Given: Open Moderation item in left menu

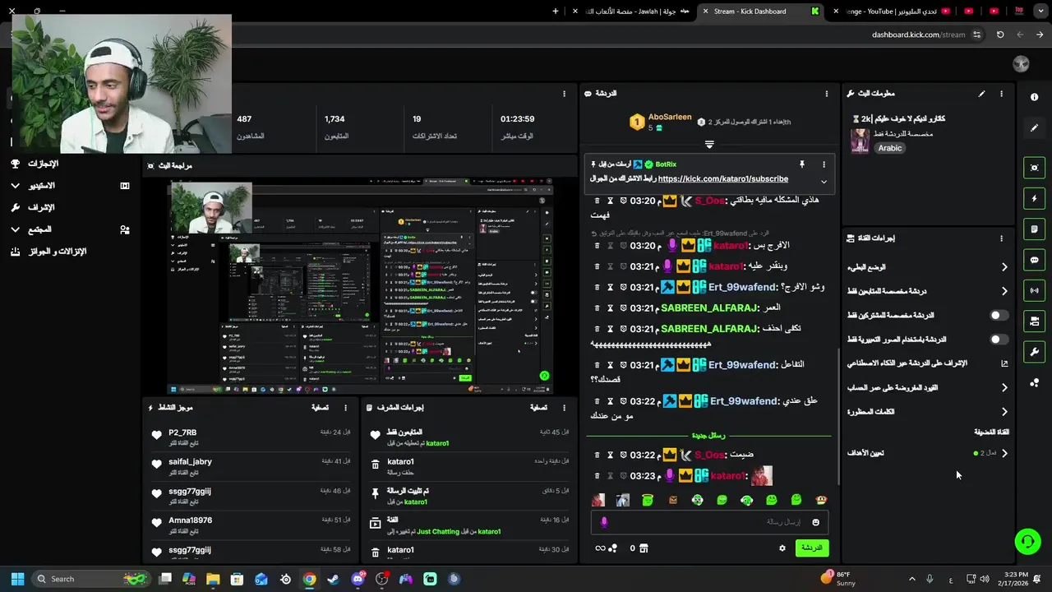Looking at the screenshot, I should [x=41, y=207].
